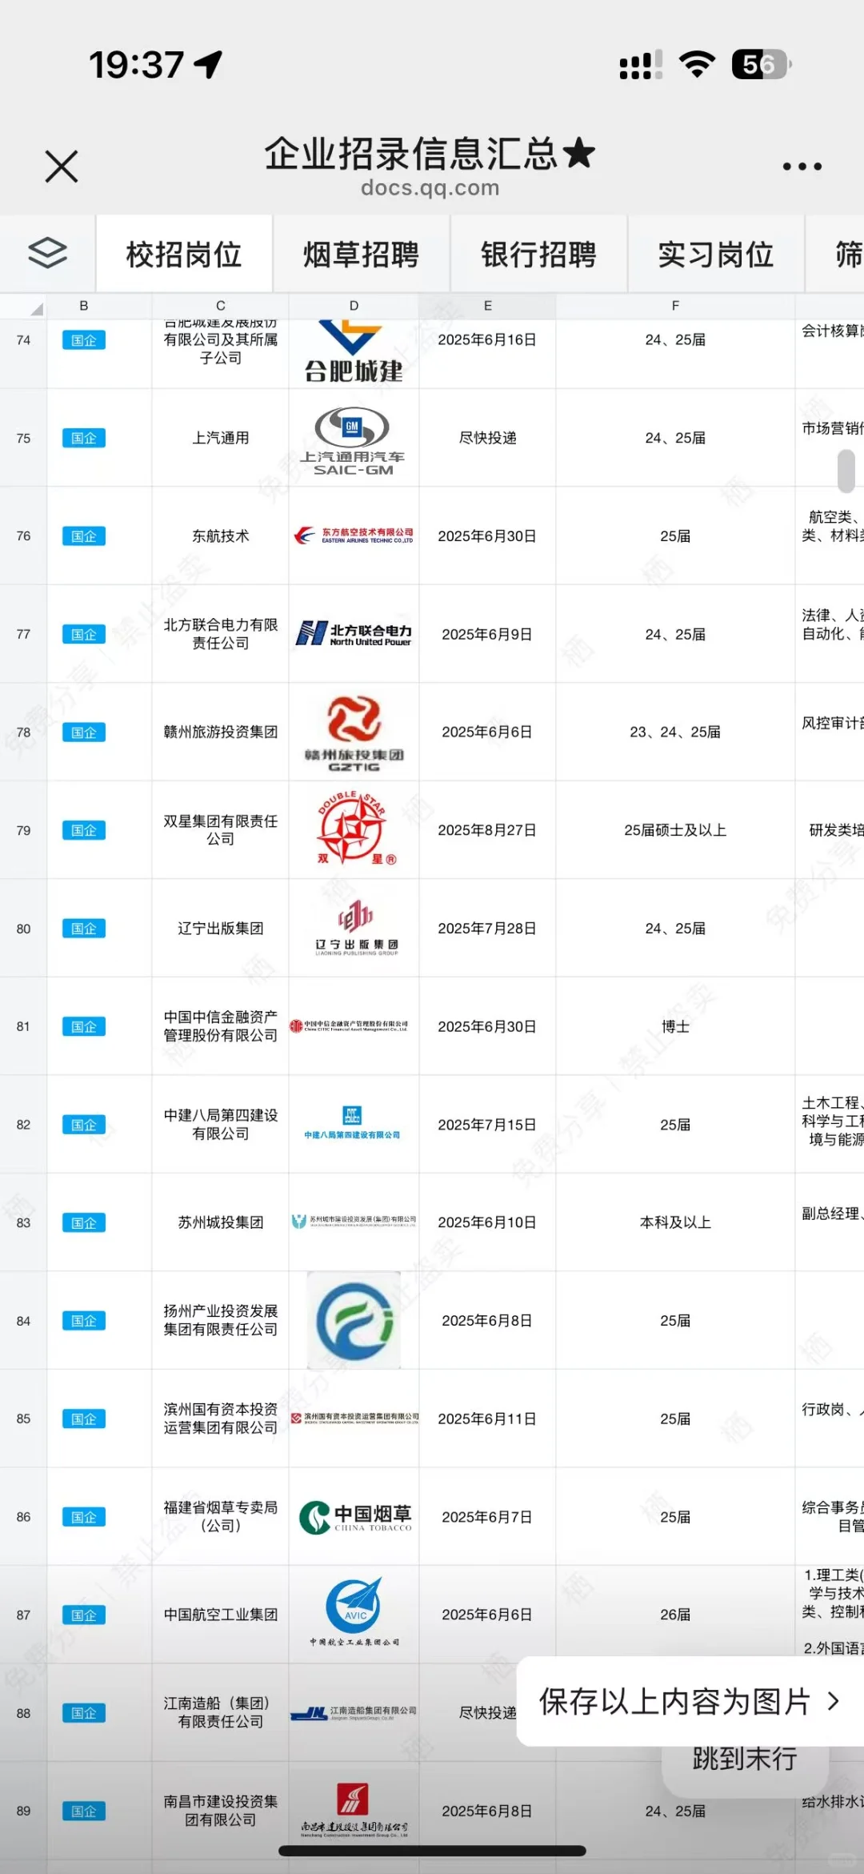Select the column F header
Viewport: 864px width, 1874px height.
(675, 306)
